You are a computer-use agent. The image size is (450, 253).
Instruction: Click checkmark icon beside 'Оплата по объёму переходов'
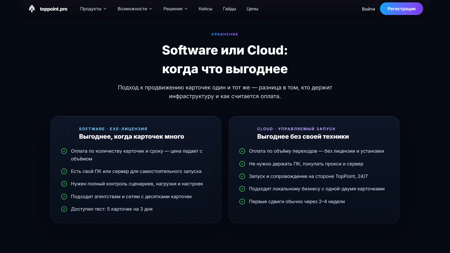click(x=242, y=151)
